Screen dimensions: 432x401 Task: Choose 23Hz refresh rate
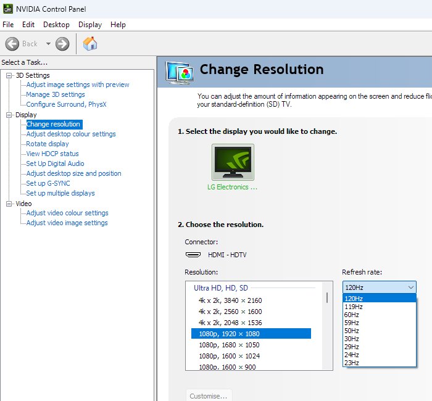click(380, 363)
